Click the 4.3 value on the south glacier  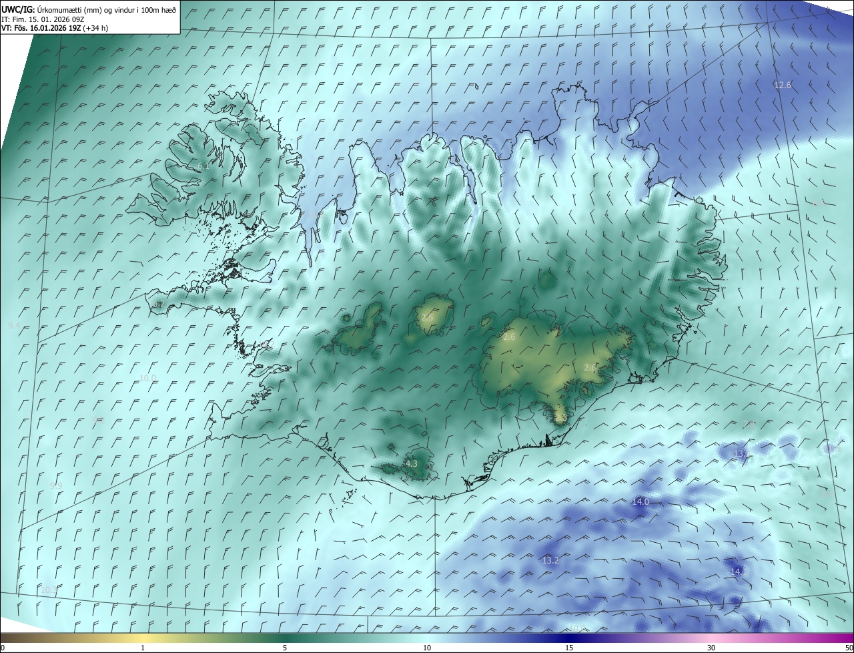tap(412, 463)
